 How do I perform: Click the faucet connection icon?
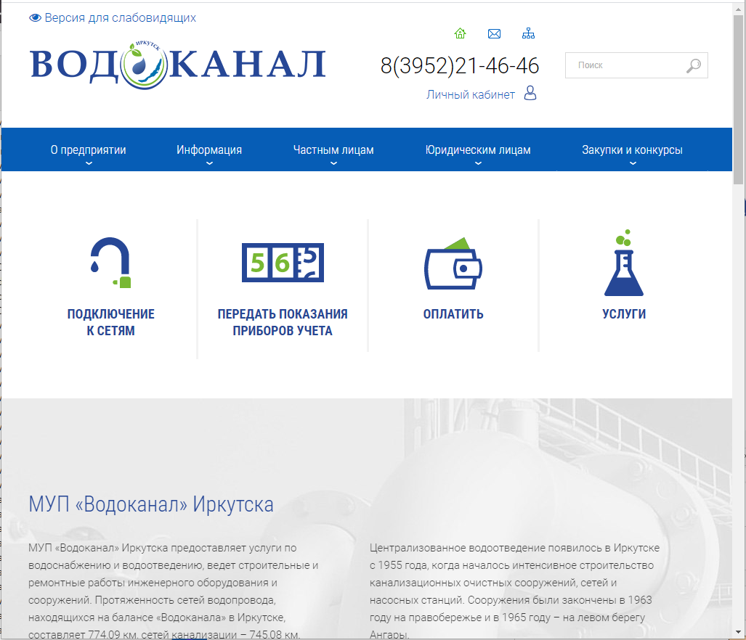click(x=111, y=263)
